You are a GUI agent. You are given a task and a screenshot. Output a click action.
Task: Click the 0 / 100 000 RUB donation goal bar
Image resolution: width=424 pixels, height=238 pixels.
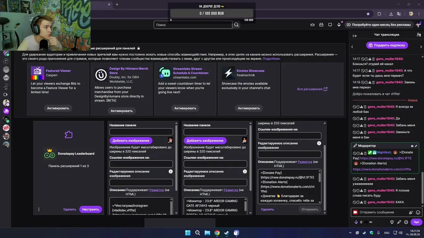(212, 13)
